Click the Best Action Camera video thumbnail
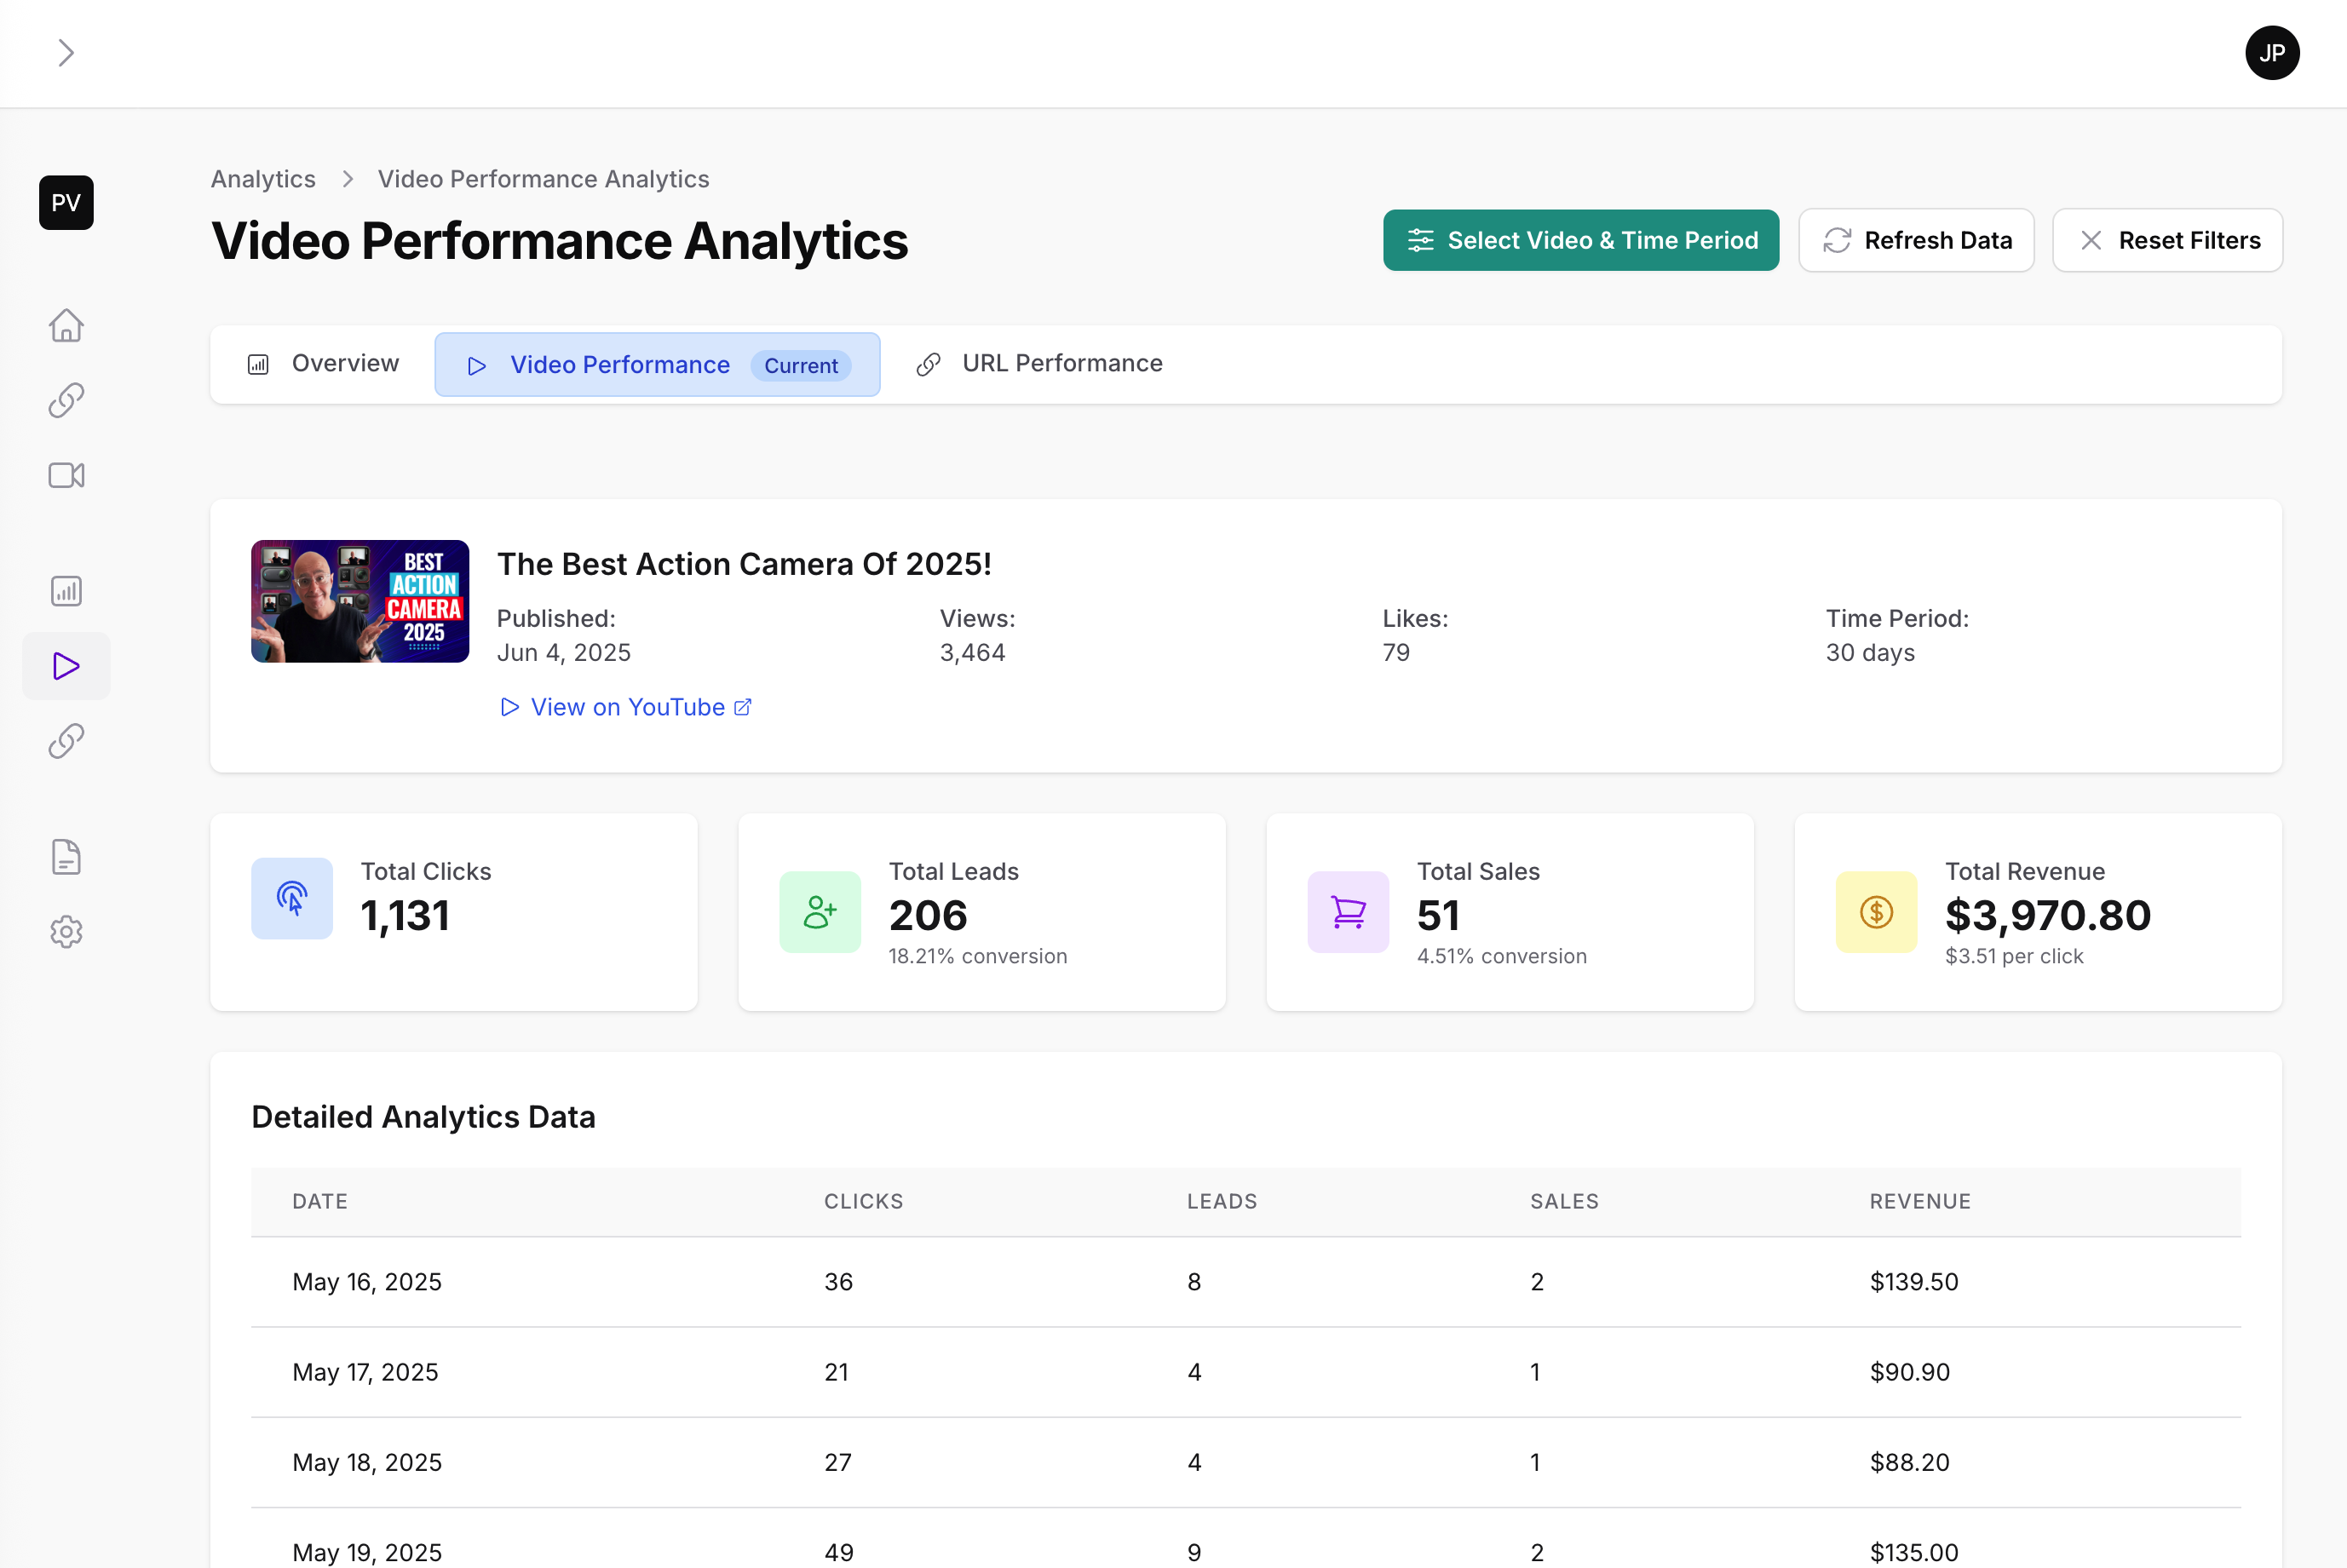 360,601
